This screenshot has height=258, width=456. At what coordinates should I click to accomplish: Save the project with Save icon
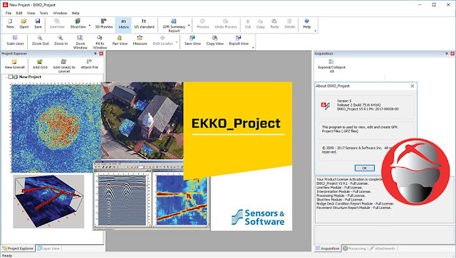(x=38, y=23)
